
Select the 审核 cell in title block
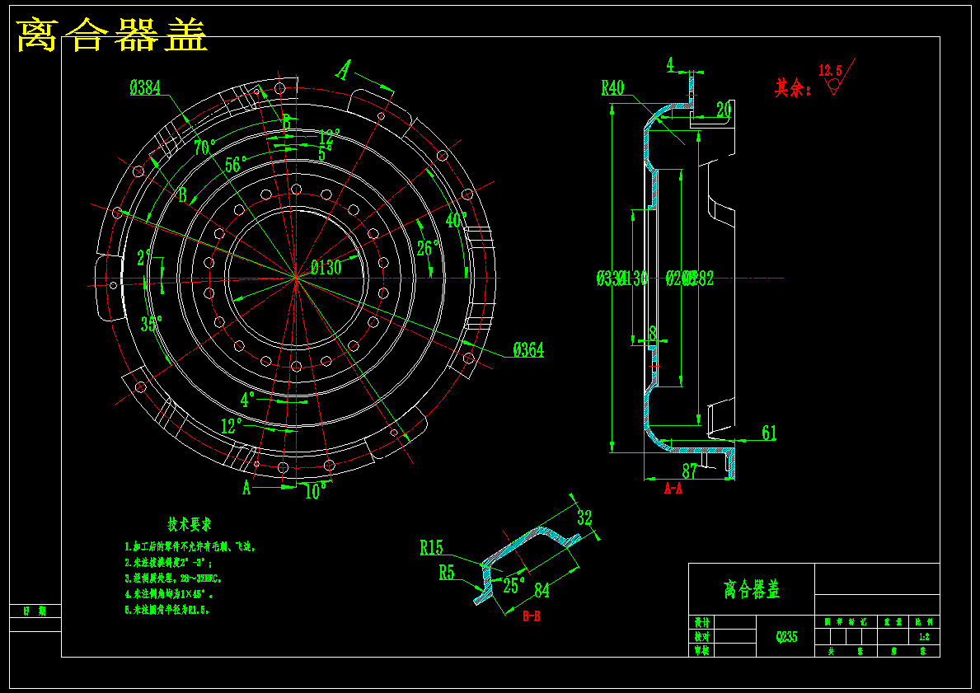pos(702,650)
